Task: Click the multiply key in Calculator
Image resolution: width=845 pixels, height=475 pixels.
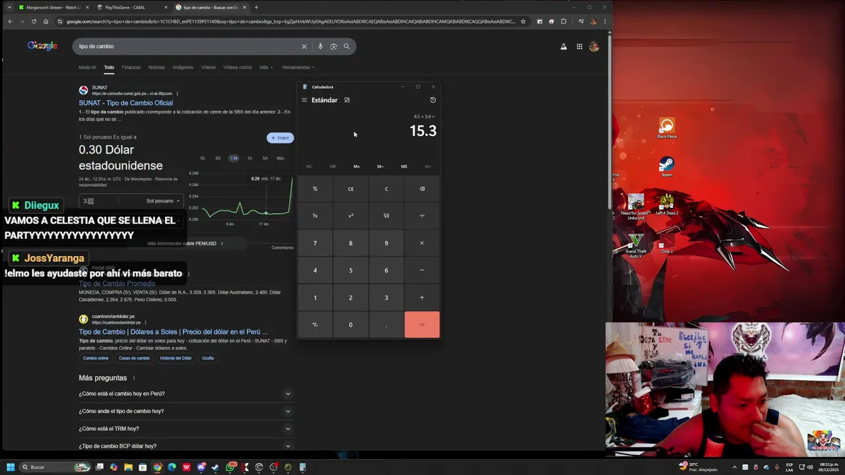Action: [422, 243]
